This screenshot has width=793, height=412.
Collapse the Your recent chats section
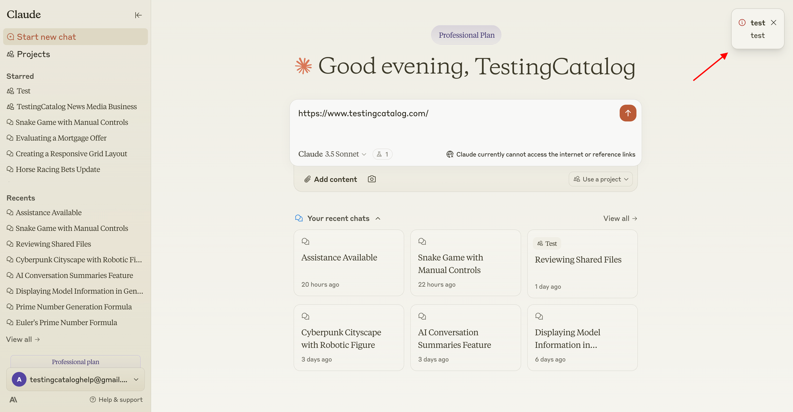point(378,218)
